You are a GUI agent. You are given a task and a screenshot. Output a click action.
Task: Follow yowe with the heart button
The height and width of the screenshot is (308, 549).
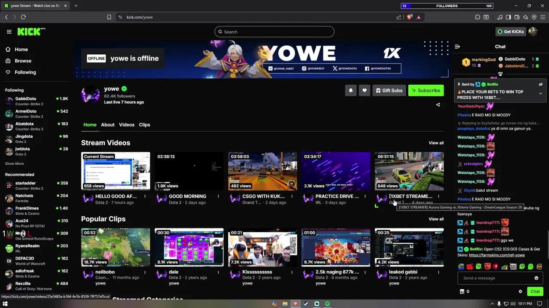click(365, 90)
